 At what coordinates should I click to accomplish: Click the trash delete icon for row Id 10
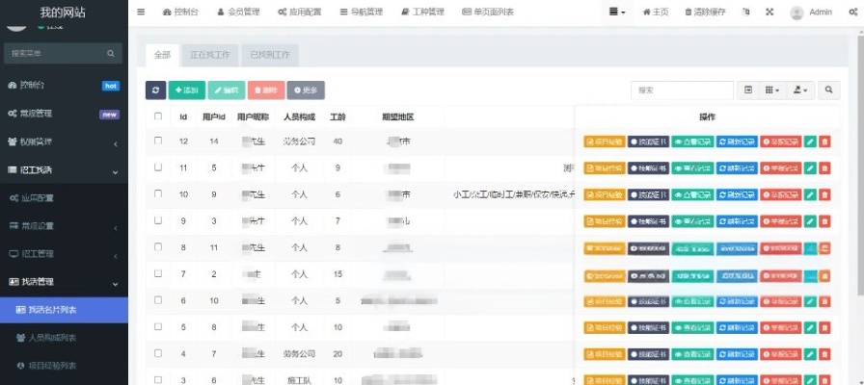824,194
